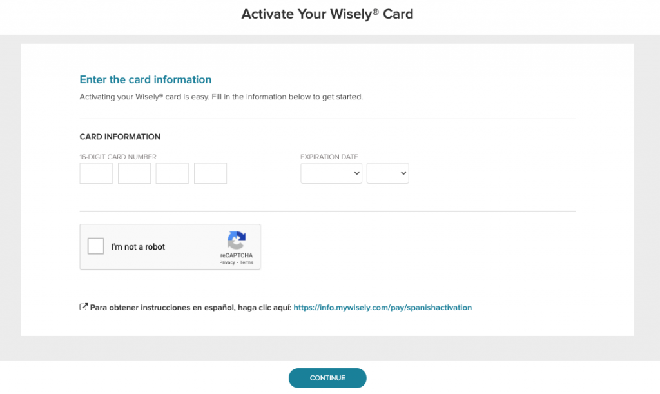Click the EXPIRATION DATE label
This screenshot has width=660, height=394.
[x=329, y=157]
